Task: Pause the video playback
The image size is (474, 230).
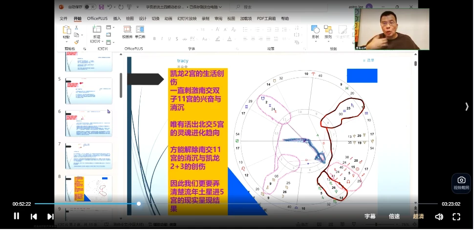Action: coord(16,216)
